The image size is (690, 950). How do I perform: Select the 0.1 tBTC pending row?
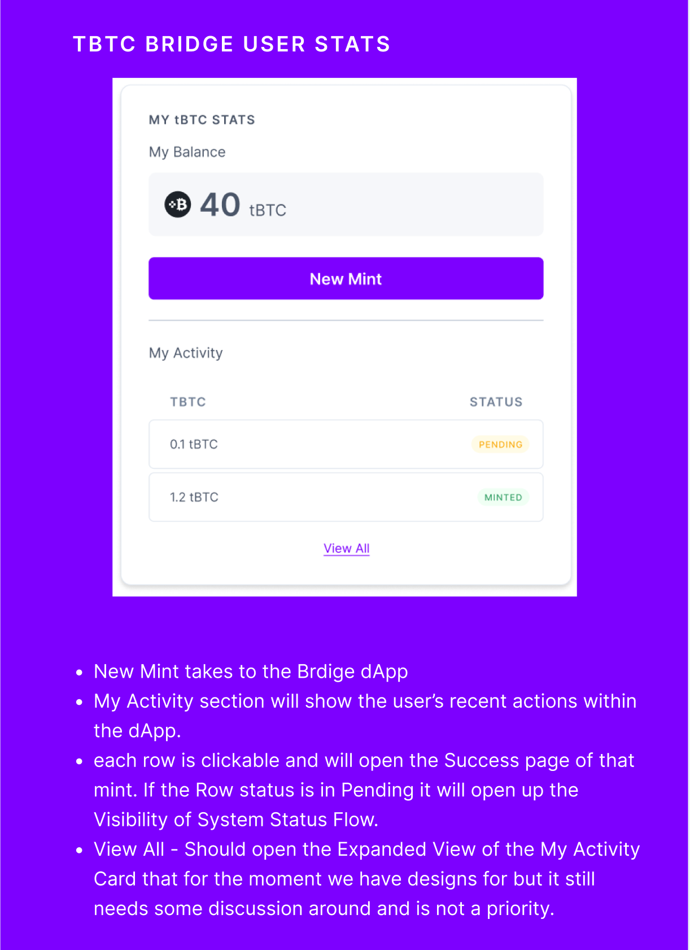tap(346, 445)
